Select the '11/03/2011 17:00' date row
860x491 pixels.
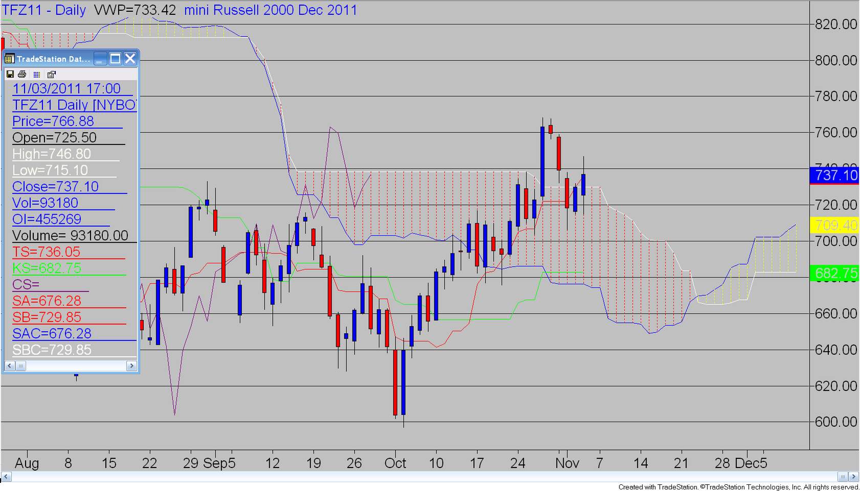[x=73, y=88]
